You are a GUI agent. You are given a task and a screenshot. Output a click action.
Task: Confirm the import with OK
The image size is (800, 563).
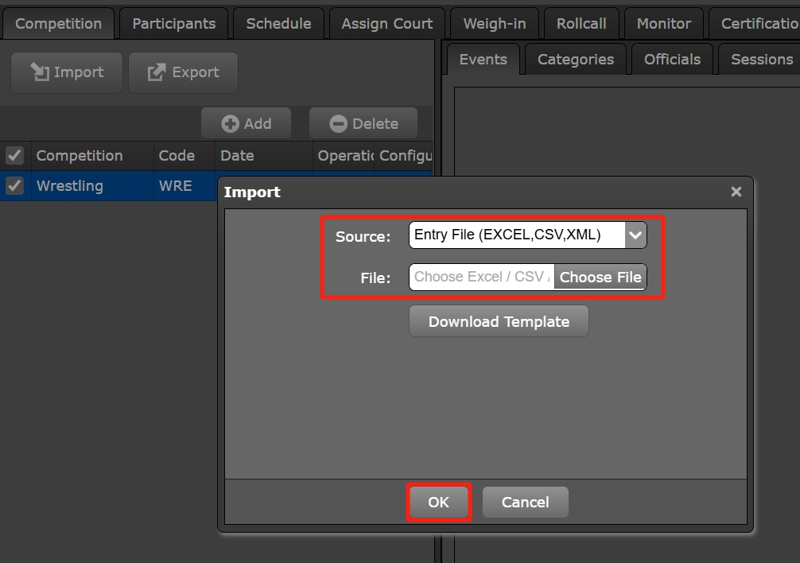(438, 503)
